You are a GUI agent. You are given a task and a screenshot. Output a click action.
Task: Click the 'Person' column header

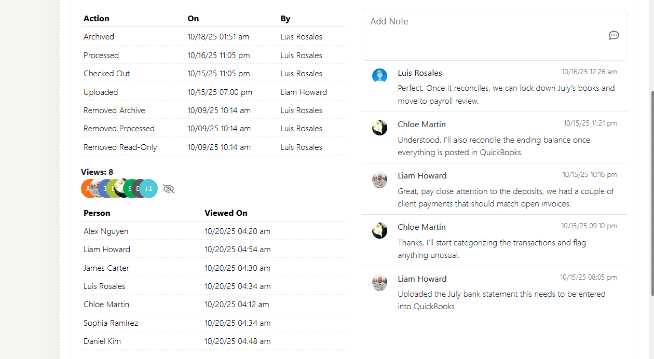coord(97,213)
